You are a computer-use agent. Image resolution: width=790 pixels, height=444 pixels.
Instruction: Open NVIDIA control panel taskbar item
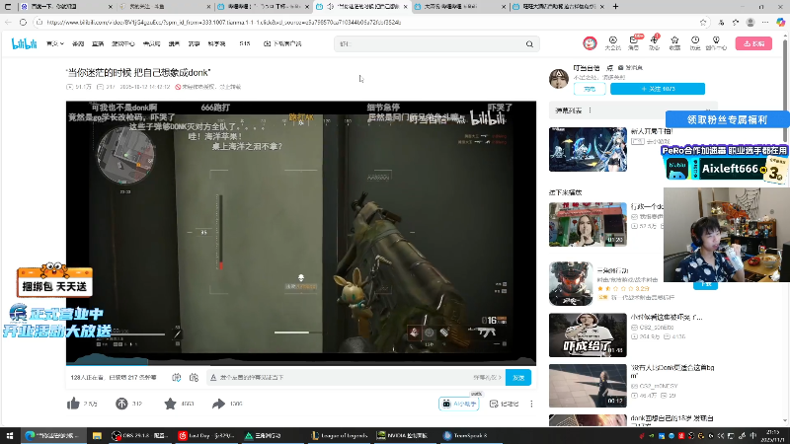coord(403,436)
